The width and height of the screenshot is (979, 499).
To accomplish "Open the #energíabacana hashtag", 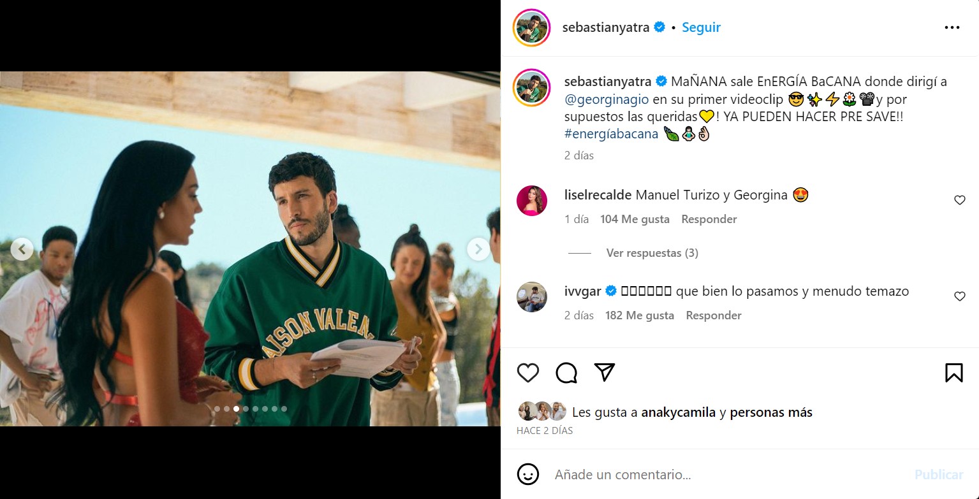I will click(611, 134).
